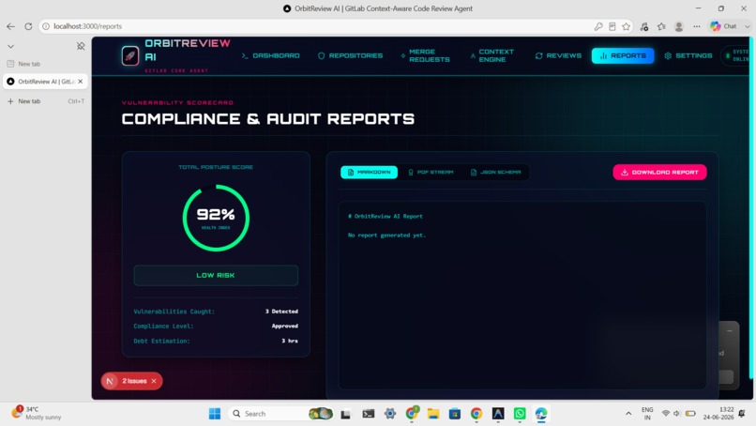This screenshot has height=426, width=756.
Task: Open the Dashboard nav item
Action: pyautogui.click(x=270, y=55)
